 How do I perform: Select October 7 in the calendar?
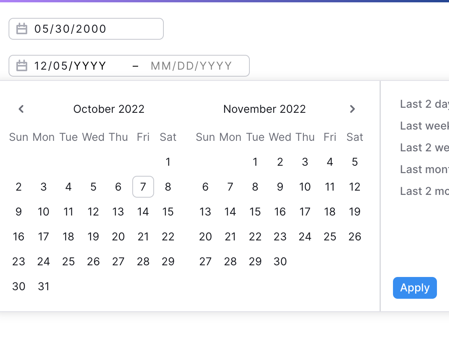click(143, 187)
